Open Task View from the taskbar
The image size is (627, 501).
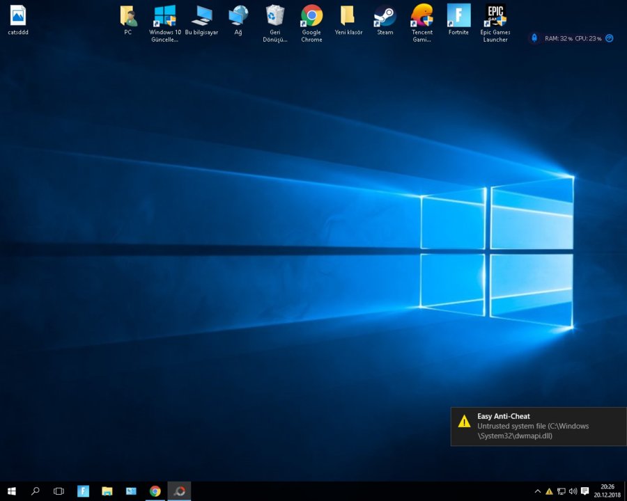59,491
